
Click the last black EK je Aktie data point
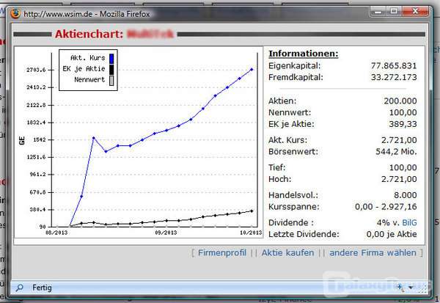pyautogui.click(x=252, y=211)
